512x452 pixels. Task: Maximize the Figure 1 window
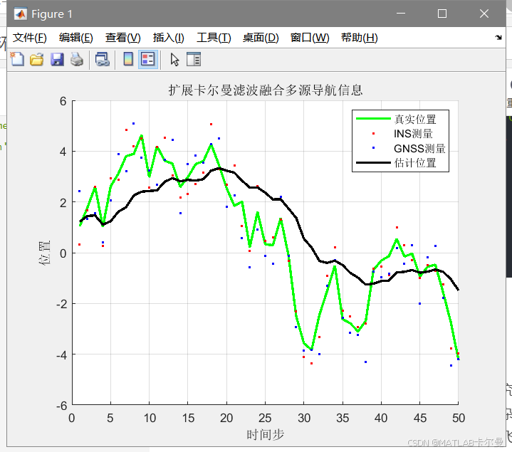442,14
